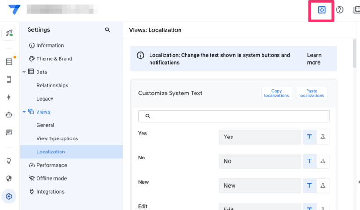Select View type options in settings

57,138
